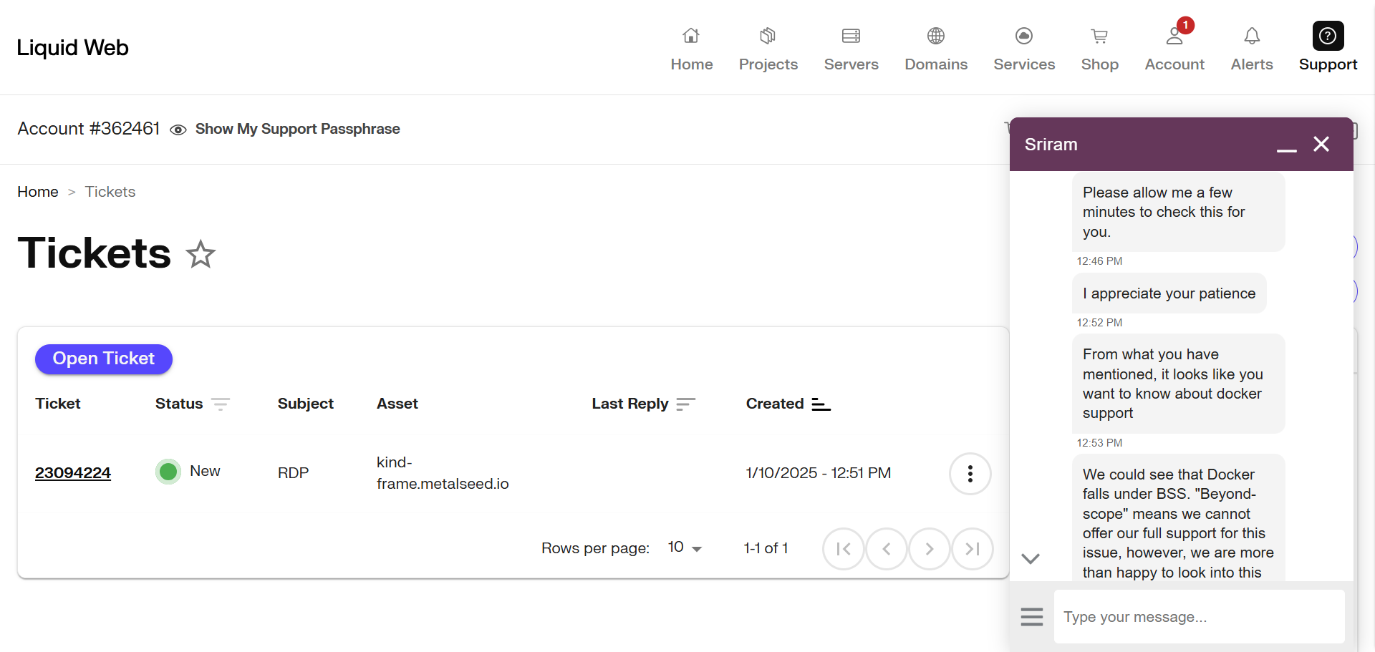Favorite the Tickets page with star icon
This screenshot has width=1375, height=652.
(x=201, y=254)
